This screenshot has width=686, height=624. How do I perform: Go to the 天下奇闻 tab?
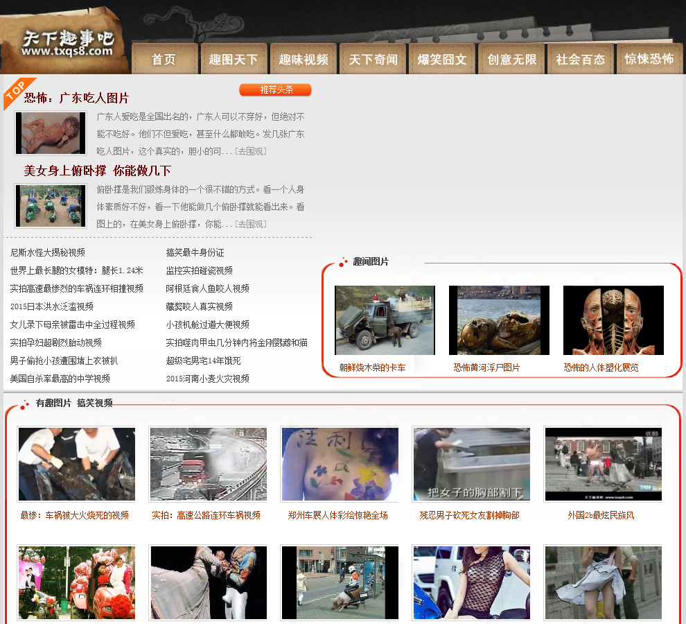coord(373,59)
